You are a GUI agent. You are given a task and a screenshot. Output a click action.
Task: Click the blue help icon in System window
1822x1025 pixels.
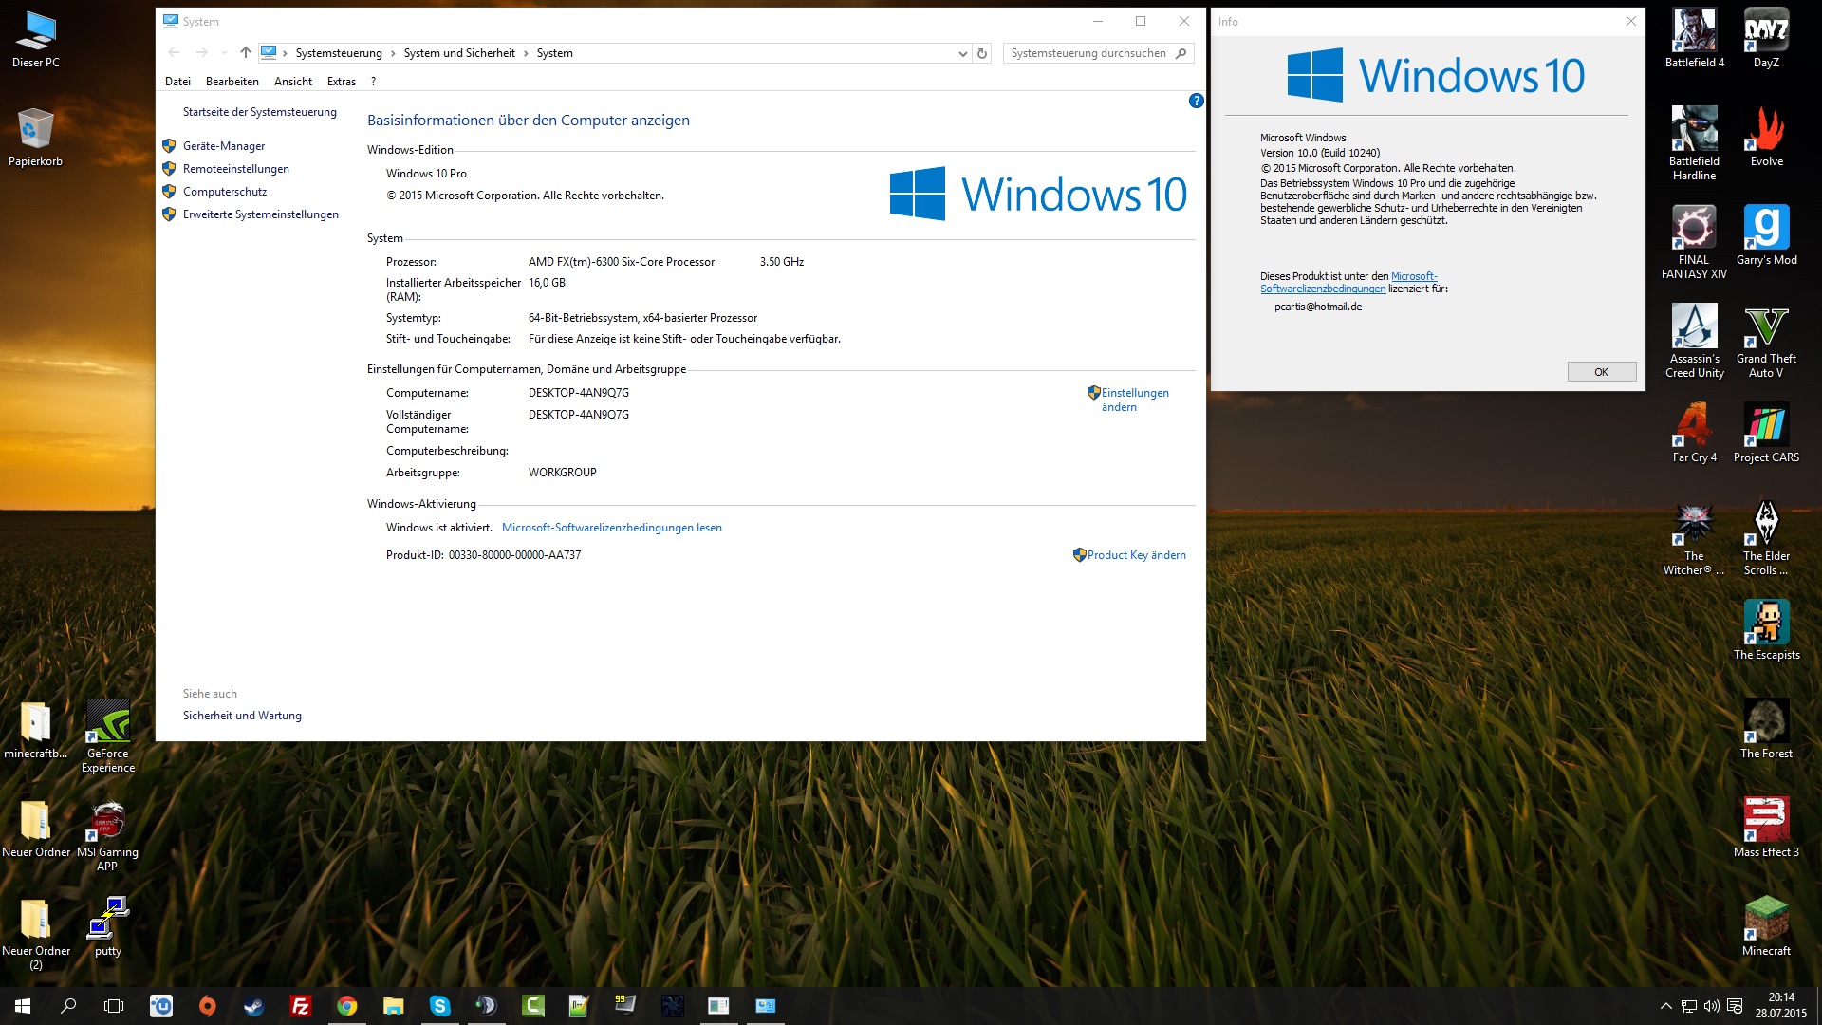[1196, 101]
